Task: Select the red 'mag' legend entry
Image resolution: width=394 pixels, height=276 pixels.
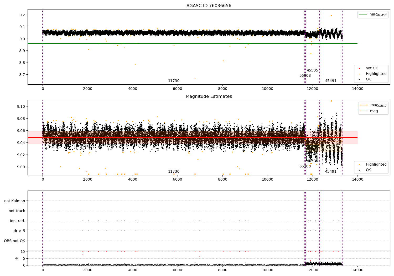Action: (369, 111)
